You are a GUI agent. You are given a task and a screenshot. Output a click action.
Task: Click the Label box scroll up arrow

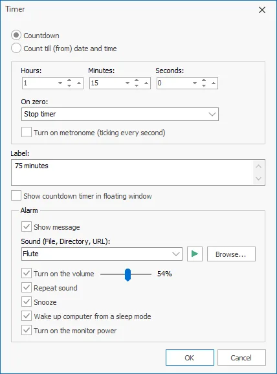258,166
